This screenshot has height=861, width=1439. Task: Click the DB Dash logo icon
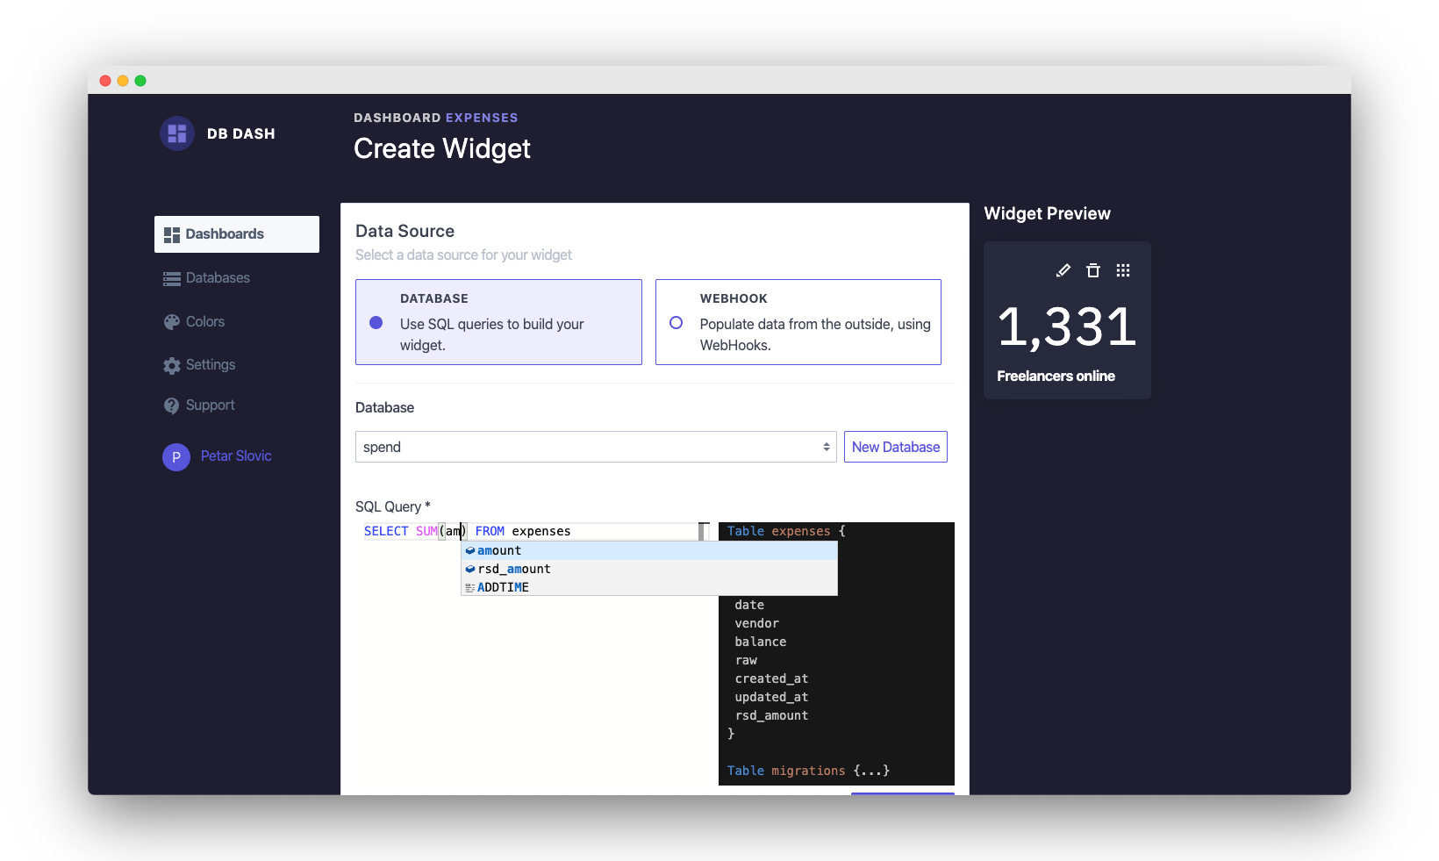click(x=177, y=133)
